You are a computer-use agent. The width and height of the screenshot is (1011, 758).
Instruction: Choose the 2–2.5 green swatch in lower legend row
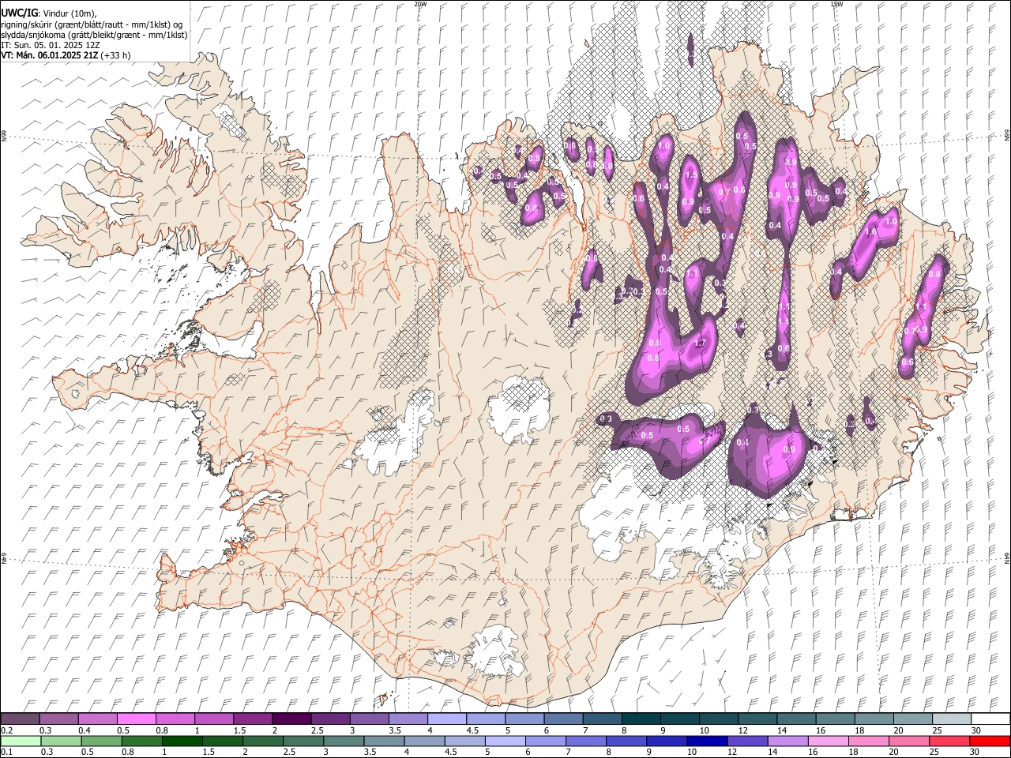[x=262, y=741]
